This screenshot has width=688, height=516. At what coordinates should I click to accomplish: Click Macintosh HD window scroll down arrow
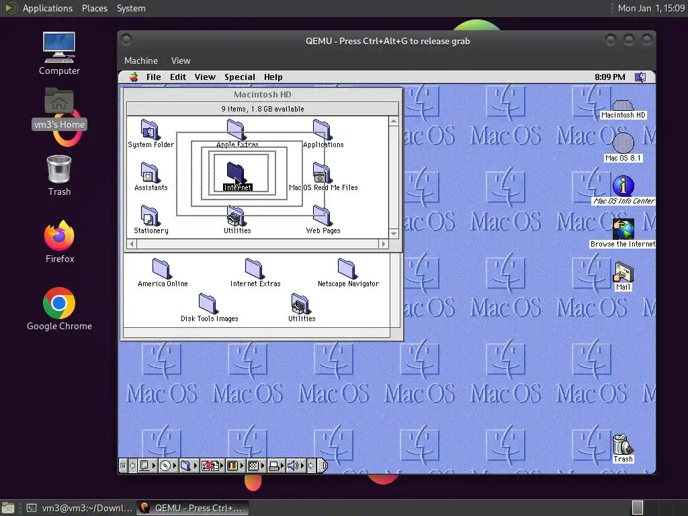[x=394, y=234]
